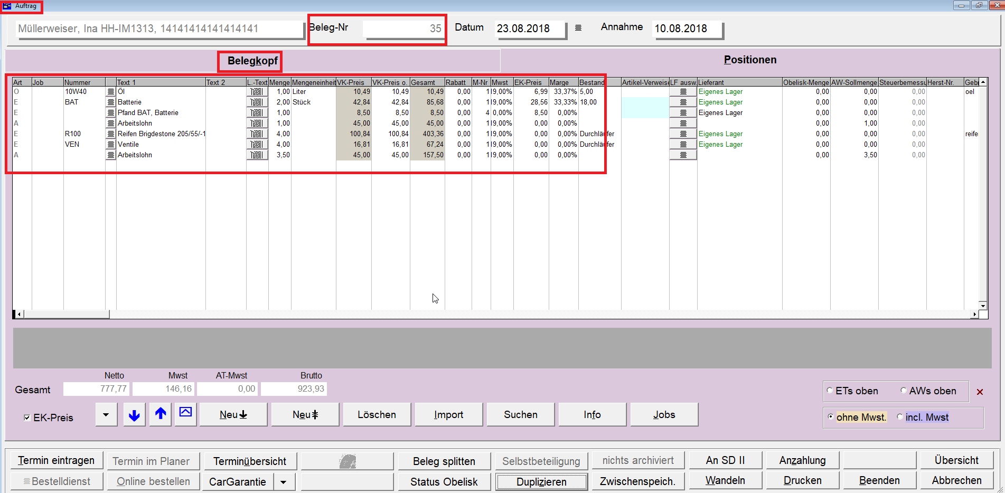Image resolution: width=1005 pixels, height=493 pixels.
Task: Click LF ausw. button in BAT row
Action: tap(683, 102)
